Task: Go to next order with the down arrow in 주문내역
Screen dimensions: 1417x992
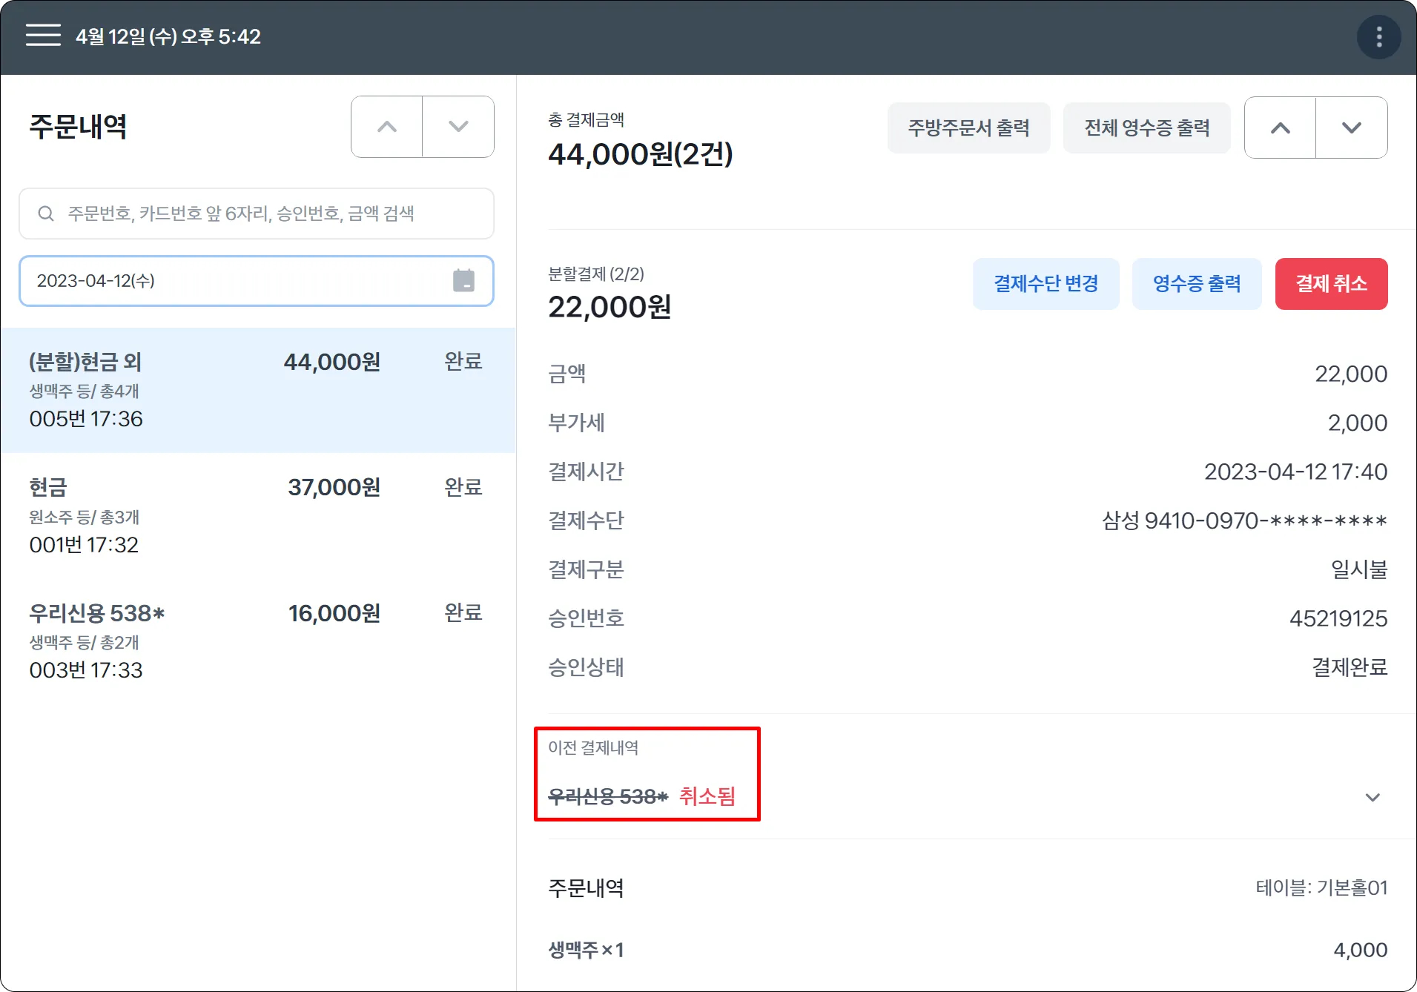Action: coord(458,127)
